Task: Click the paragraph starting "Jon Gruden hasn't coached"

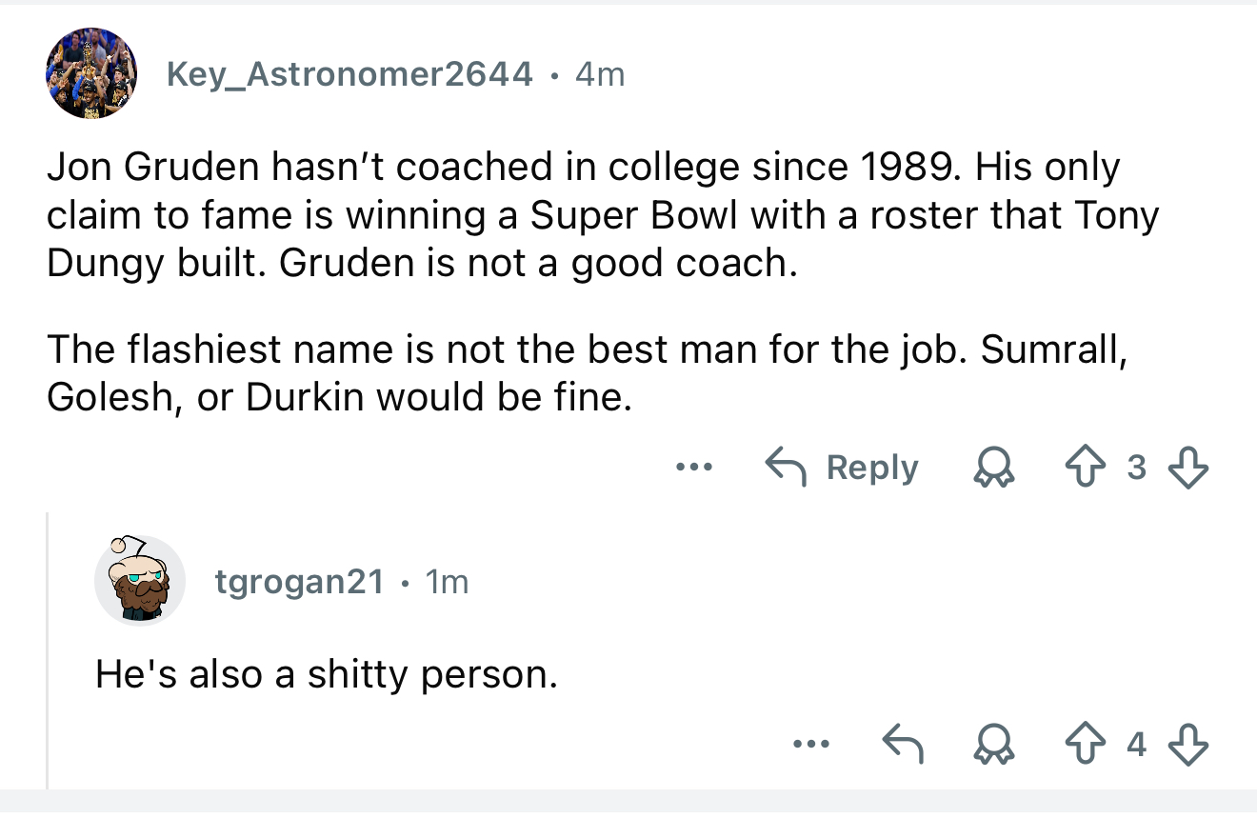Action: click(602, 215)
